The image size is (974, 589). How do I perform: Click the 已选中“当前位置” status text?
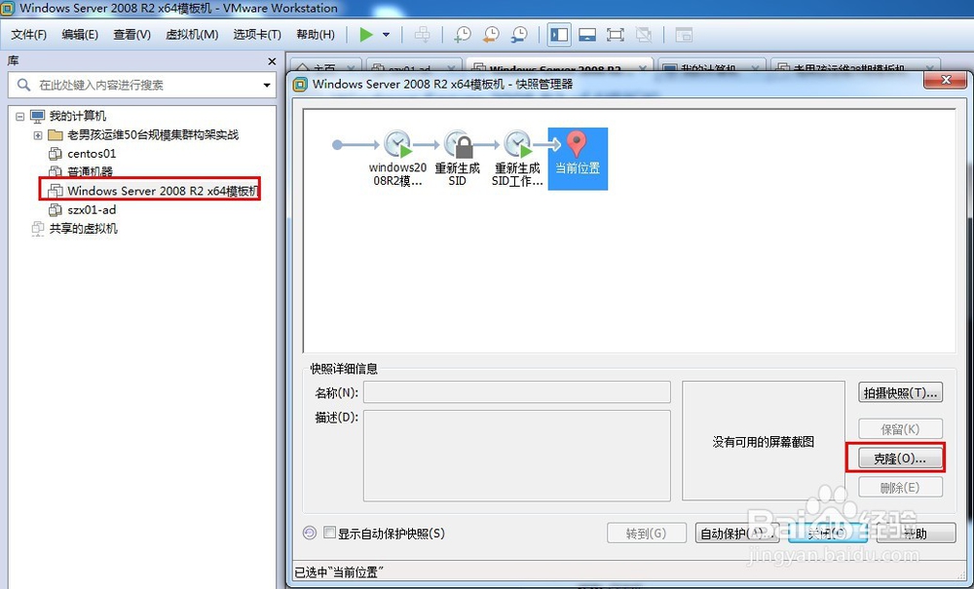pyautogui.click(x=339, y=571)
